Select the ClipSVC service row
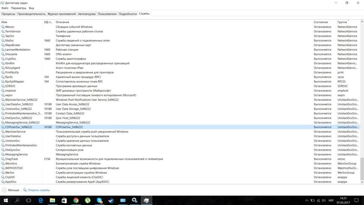The width and height of the screenshot is (364, 205). point(180,177)
